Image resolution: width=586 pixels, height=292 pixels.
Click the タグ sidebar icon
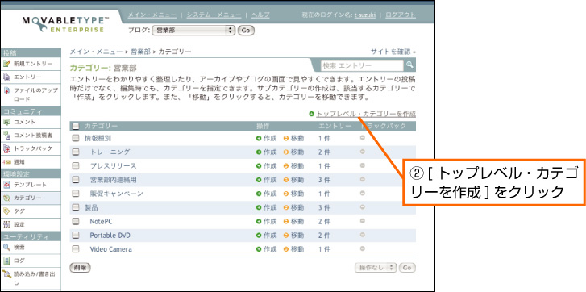point(6,211)
